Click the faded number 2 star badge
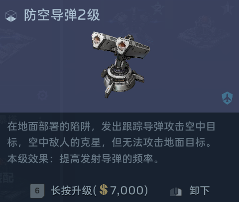 pos(159,8)
